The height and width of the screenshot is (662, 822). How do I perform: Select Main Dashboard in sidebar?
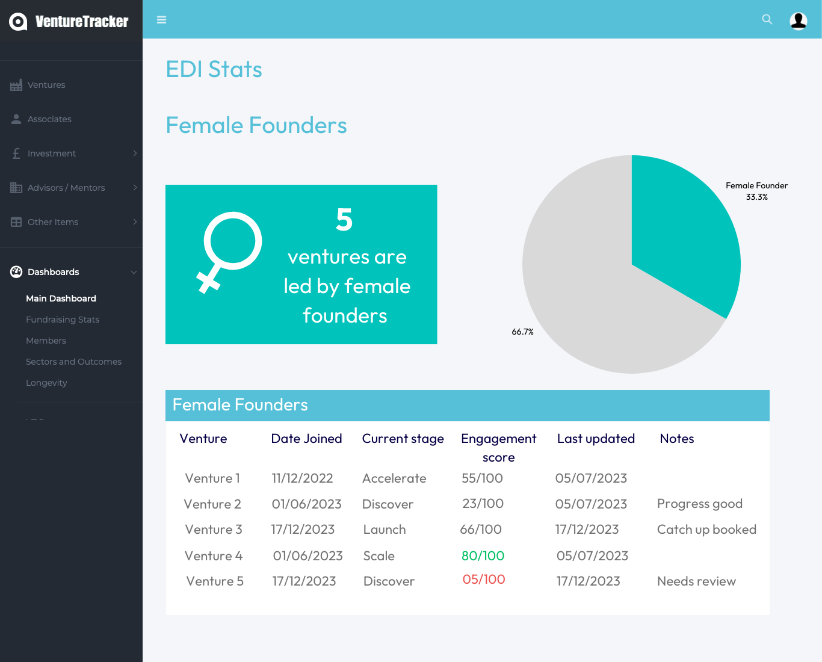tap(61, 299)
